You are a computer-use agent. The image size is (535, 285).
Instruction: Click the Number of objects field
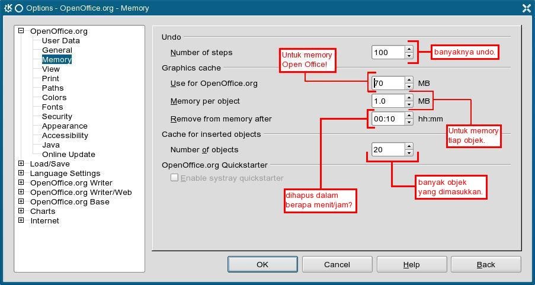(x=388, y=149)
